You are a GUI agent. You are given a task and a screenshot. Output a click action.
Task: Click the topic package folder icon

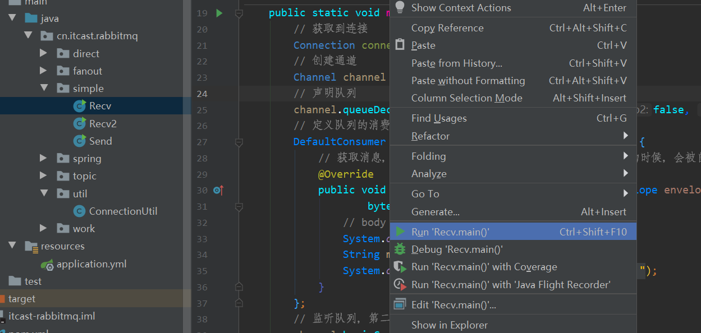pyautogui.click(x=63, y=176)
